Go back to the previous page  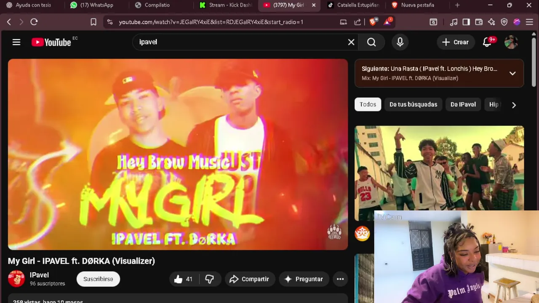[9, 22]
